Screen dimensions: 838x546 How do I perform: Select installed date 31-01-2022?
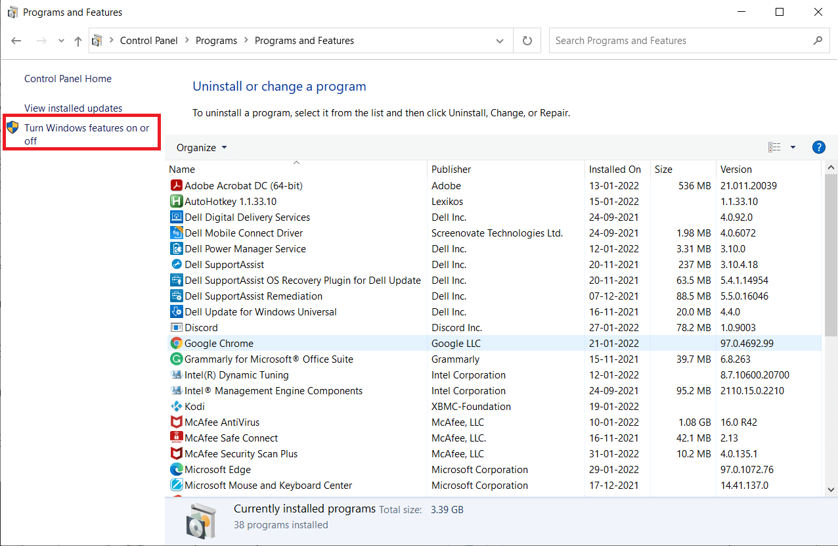614,454
